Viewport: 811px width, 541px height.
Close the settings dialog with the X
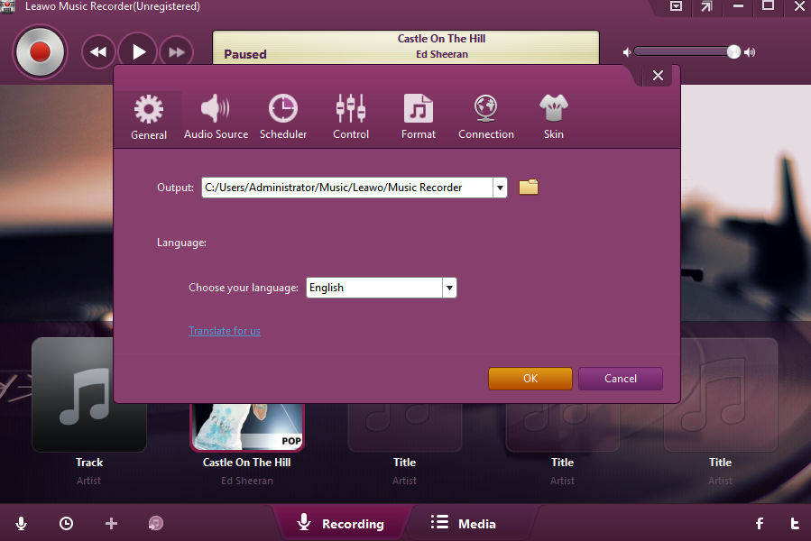click(x=658, y=76)
